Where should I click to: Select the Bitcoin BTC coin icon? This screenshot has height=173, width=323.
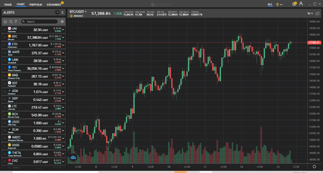tap(9, 36)
